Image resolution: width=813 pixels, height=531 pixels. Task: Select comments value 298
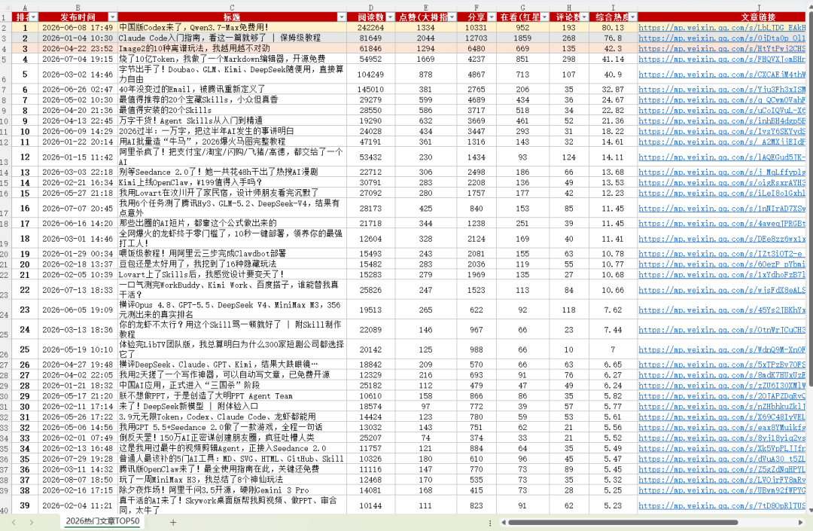tap(569, 59)
